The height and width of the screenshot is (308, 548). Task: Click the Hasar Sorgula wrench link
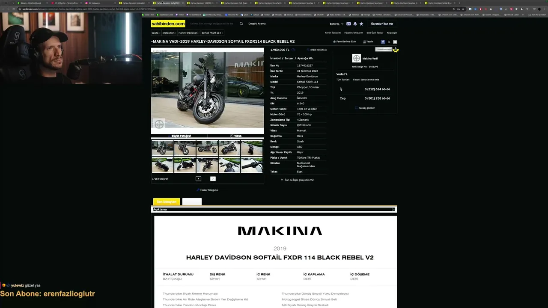pyautogui.click(x=207, y=190)
